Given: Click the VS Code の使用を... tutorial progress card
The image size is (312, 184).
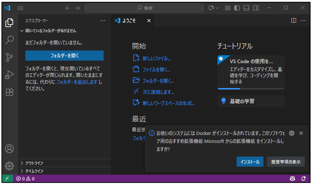Looking at the screenshot, I should [x=251, y=72].
